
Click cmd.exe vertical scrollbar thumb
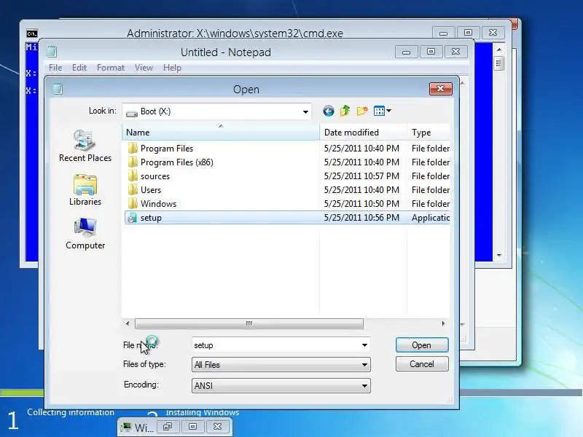pyautogui.click(x=498, y=63)
